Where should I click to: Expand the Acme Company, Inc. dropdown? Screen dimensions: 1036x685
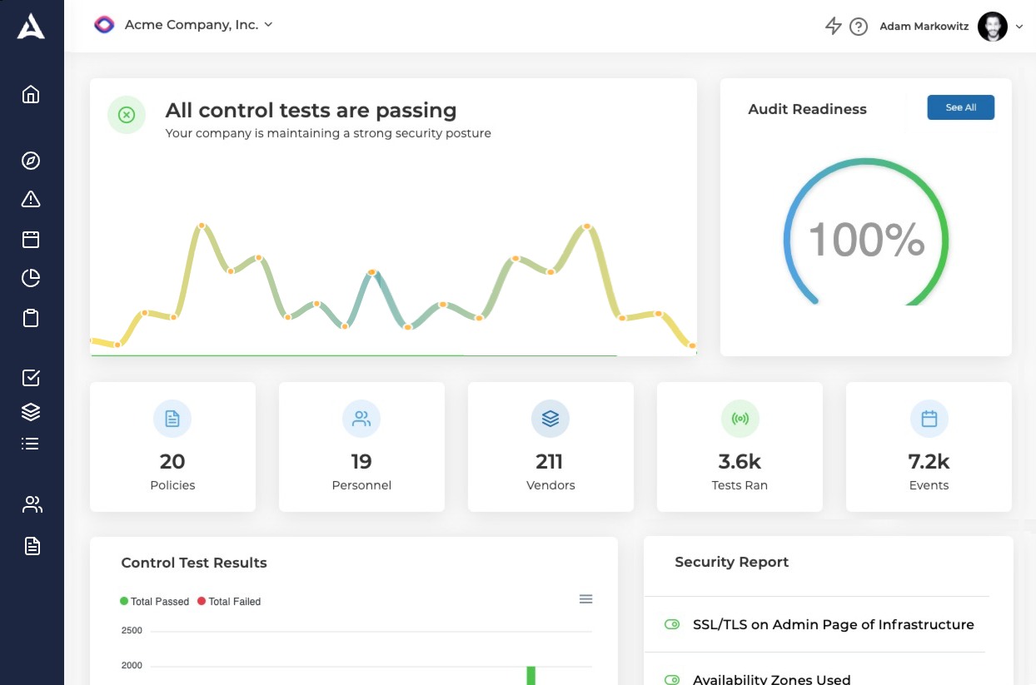pyautogui.click(x=268, y=25)
